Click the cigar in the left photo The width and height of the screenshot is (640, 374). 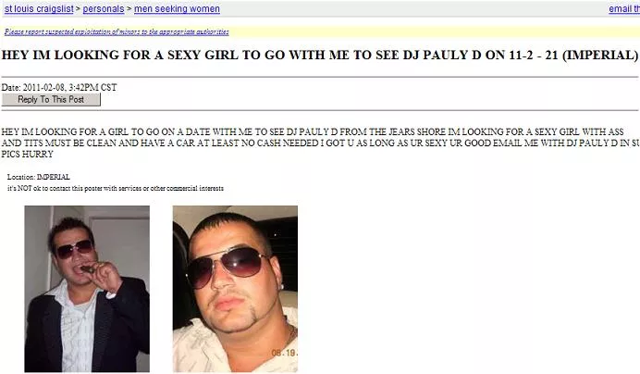87,268
